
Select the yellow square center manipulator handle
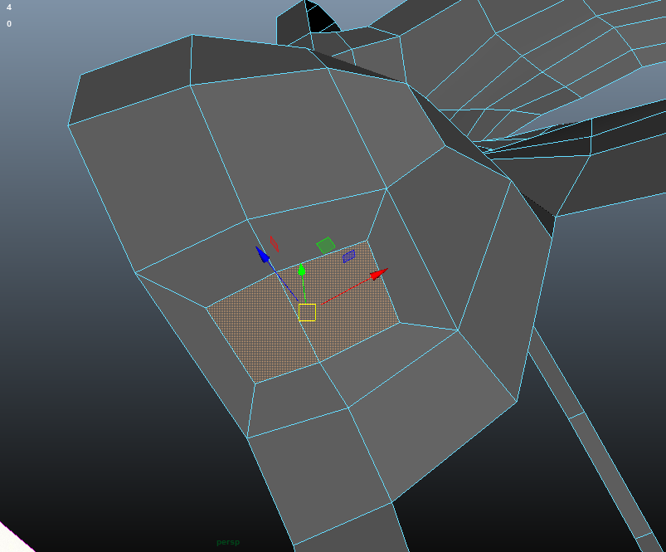[x=307, y=312]
